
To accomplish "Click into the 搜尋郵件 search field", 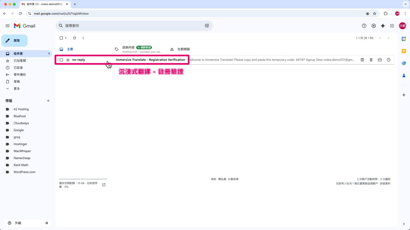I will (135, 26).
